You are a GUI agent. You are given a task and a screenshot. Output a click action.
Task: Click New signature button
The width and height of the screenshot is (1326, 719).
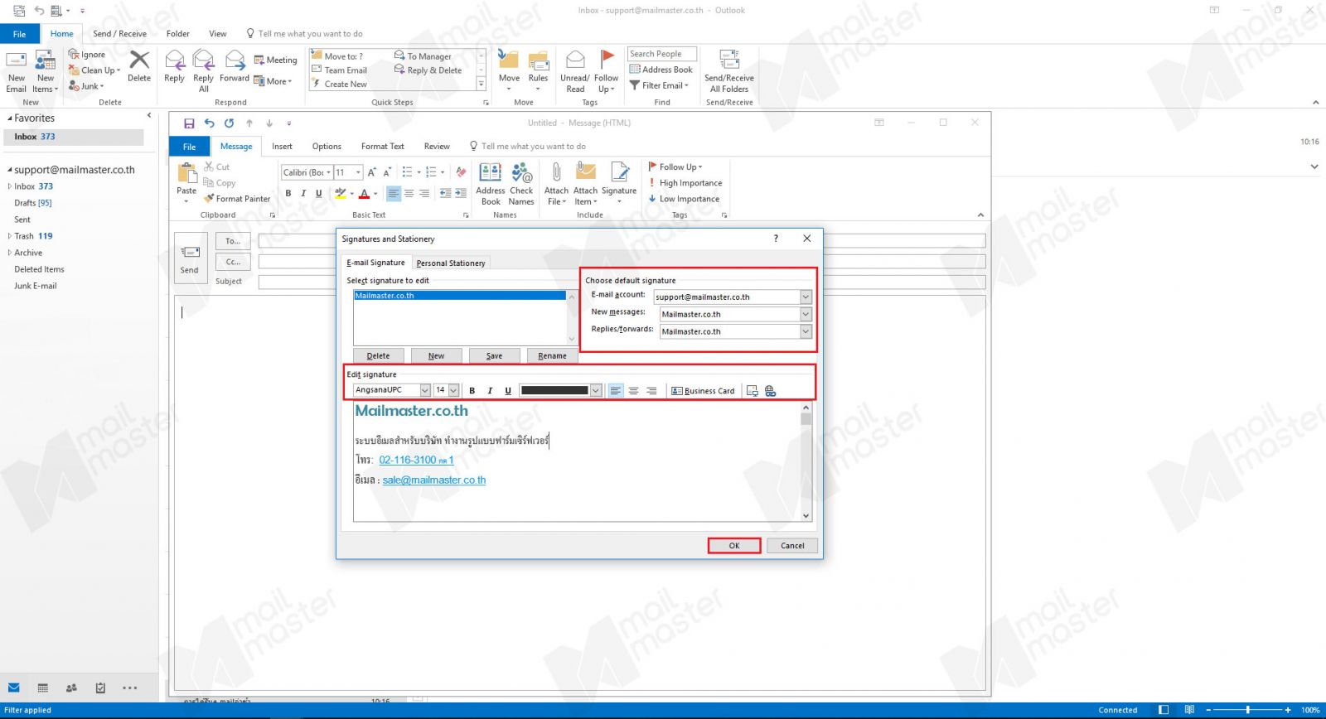pyautogui.click(x=436, y=355)
